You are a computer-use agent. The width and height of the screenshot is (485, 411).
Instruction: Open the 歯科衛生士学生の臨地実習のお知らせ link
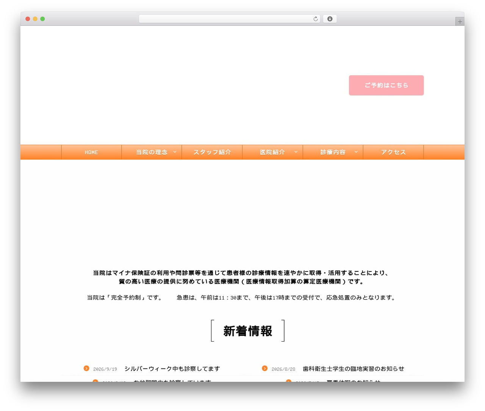click(x=354, y=369)
